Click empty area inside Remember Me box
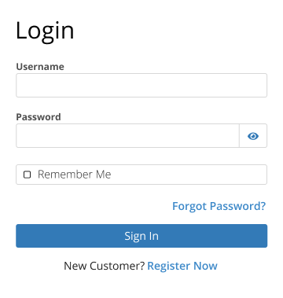The image size is (283, 298). [x=189, y=175]
